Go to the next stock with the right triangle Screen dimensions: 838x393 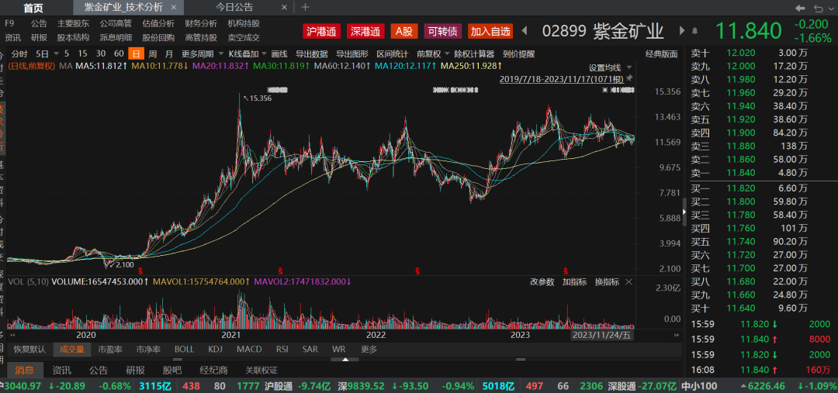pyautogui.click(x=682, y=31)
